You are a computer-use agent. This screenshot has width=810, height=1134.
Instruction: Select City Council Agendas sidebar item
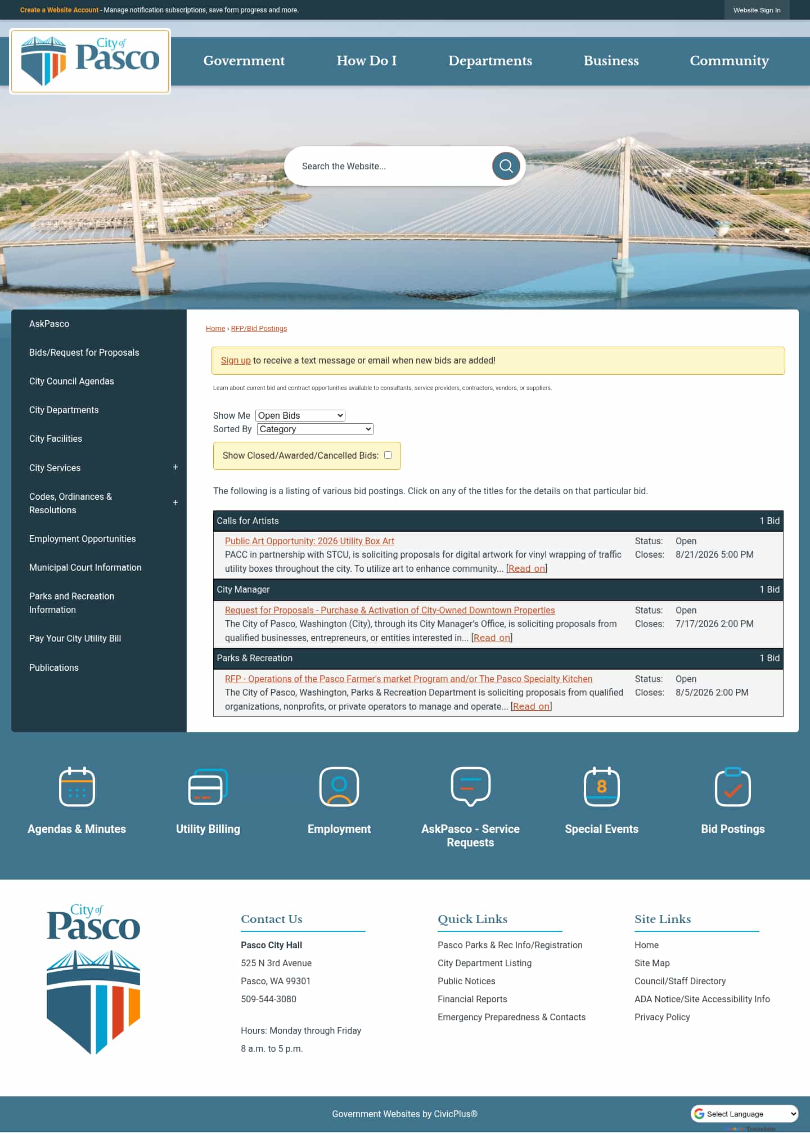coord(71,381)
